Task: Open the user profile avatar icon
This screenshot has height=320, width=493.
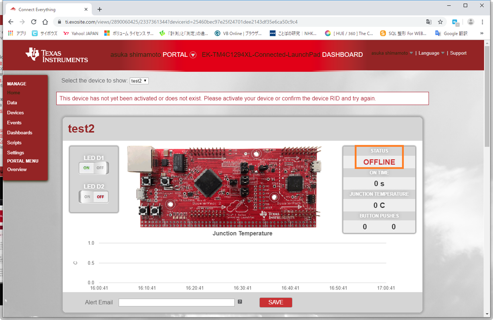Action: [471, 22]
